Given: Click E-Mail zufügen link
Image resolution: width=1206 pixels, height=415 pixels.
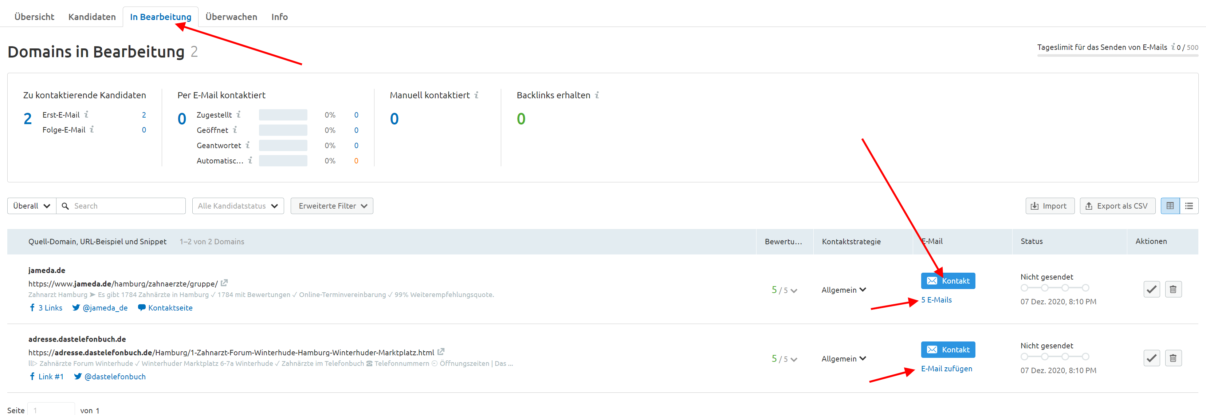Looking at the screenshot, I should (946, 369).
